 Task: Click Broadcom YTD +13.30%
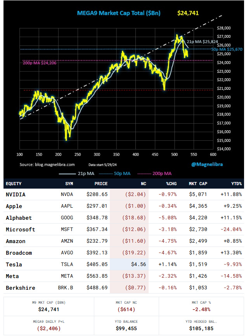[x=231, y=253]
